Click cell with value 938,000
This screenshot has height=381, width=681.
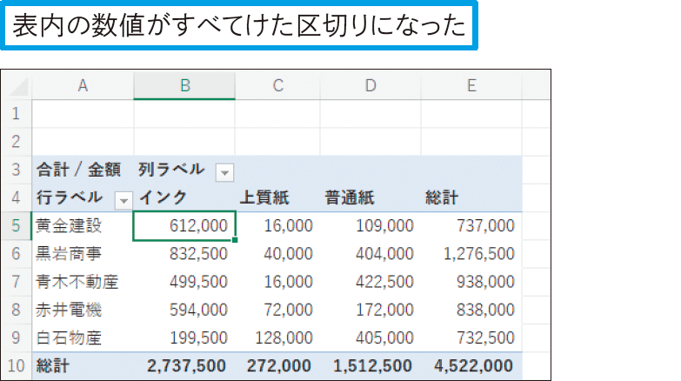[471, 282]
